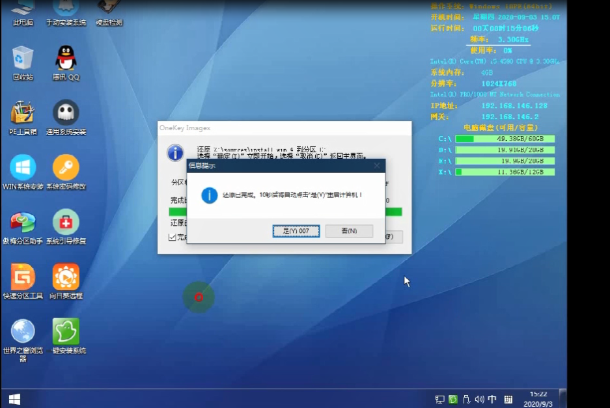This screenshot has height=408, width=610.
Task: Click the blue info icon in 信息提示
Action: (209, 195)
